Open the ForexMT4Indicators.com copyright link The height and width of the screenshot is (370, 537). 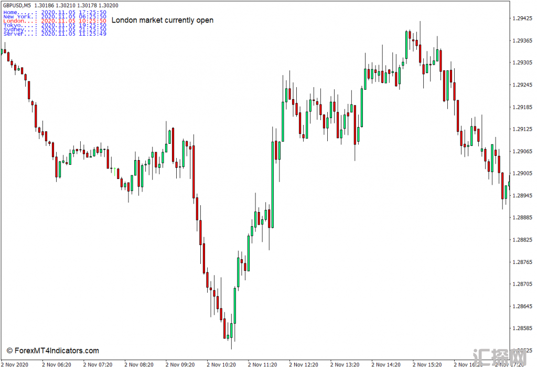tap(52, 351)
